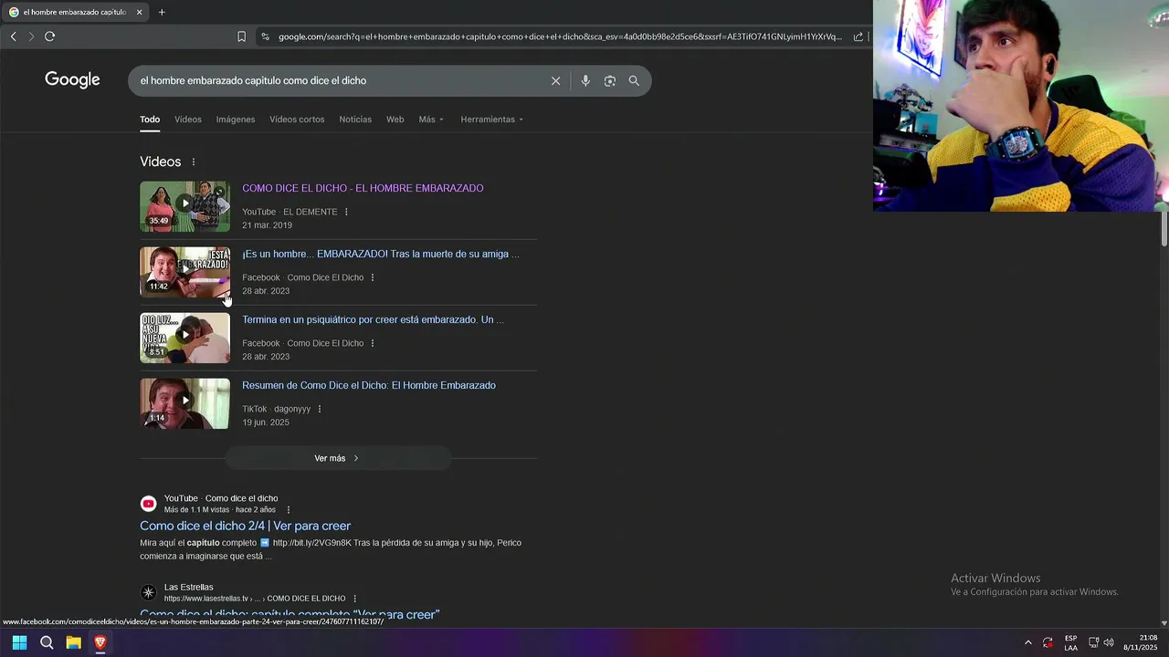Switch to the Web tab
Viewport: 1169px width, 657px height.
coord(395,120)
